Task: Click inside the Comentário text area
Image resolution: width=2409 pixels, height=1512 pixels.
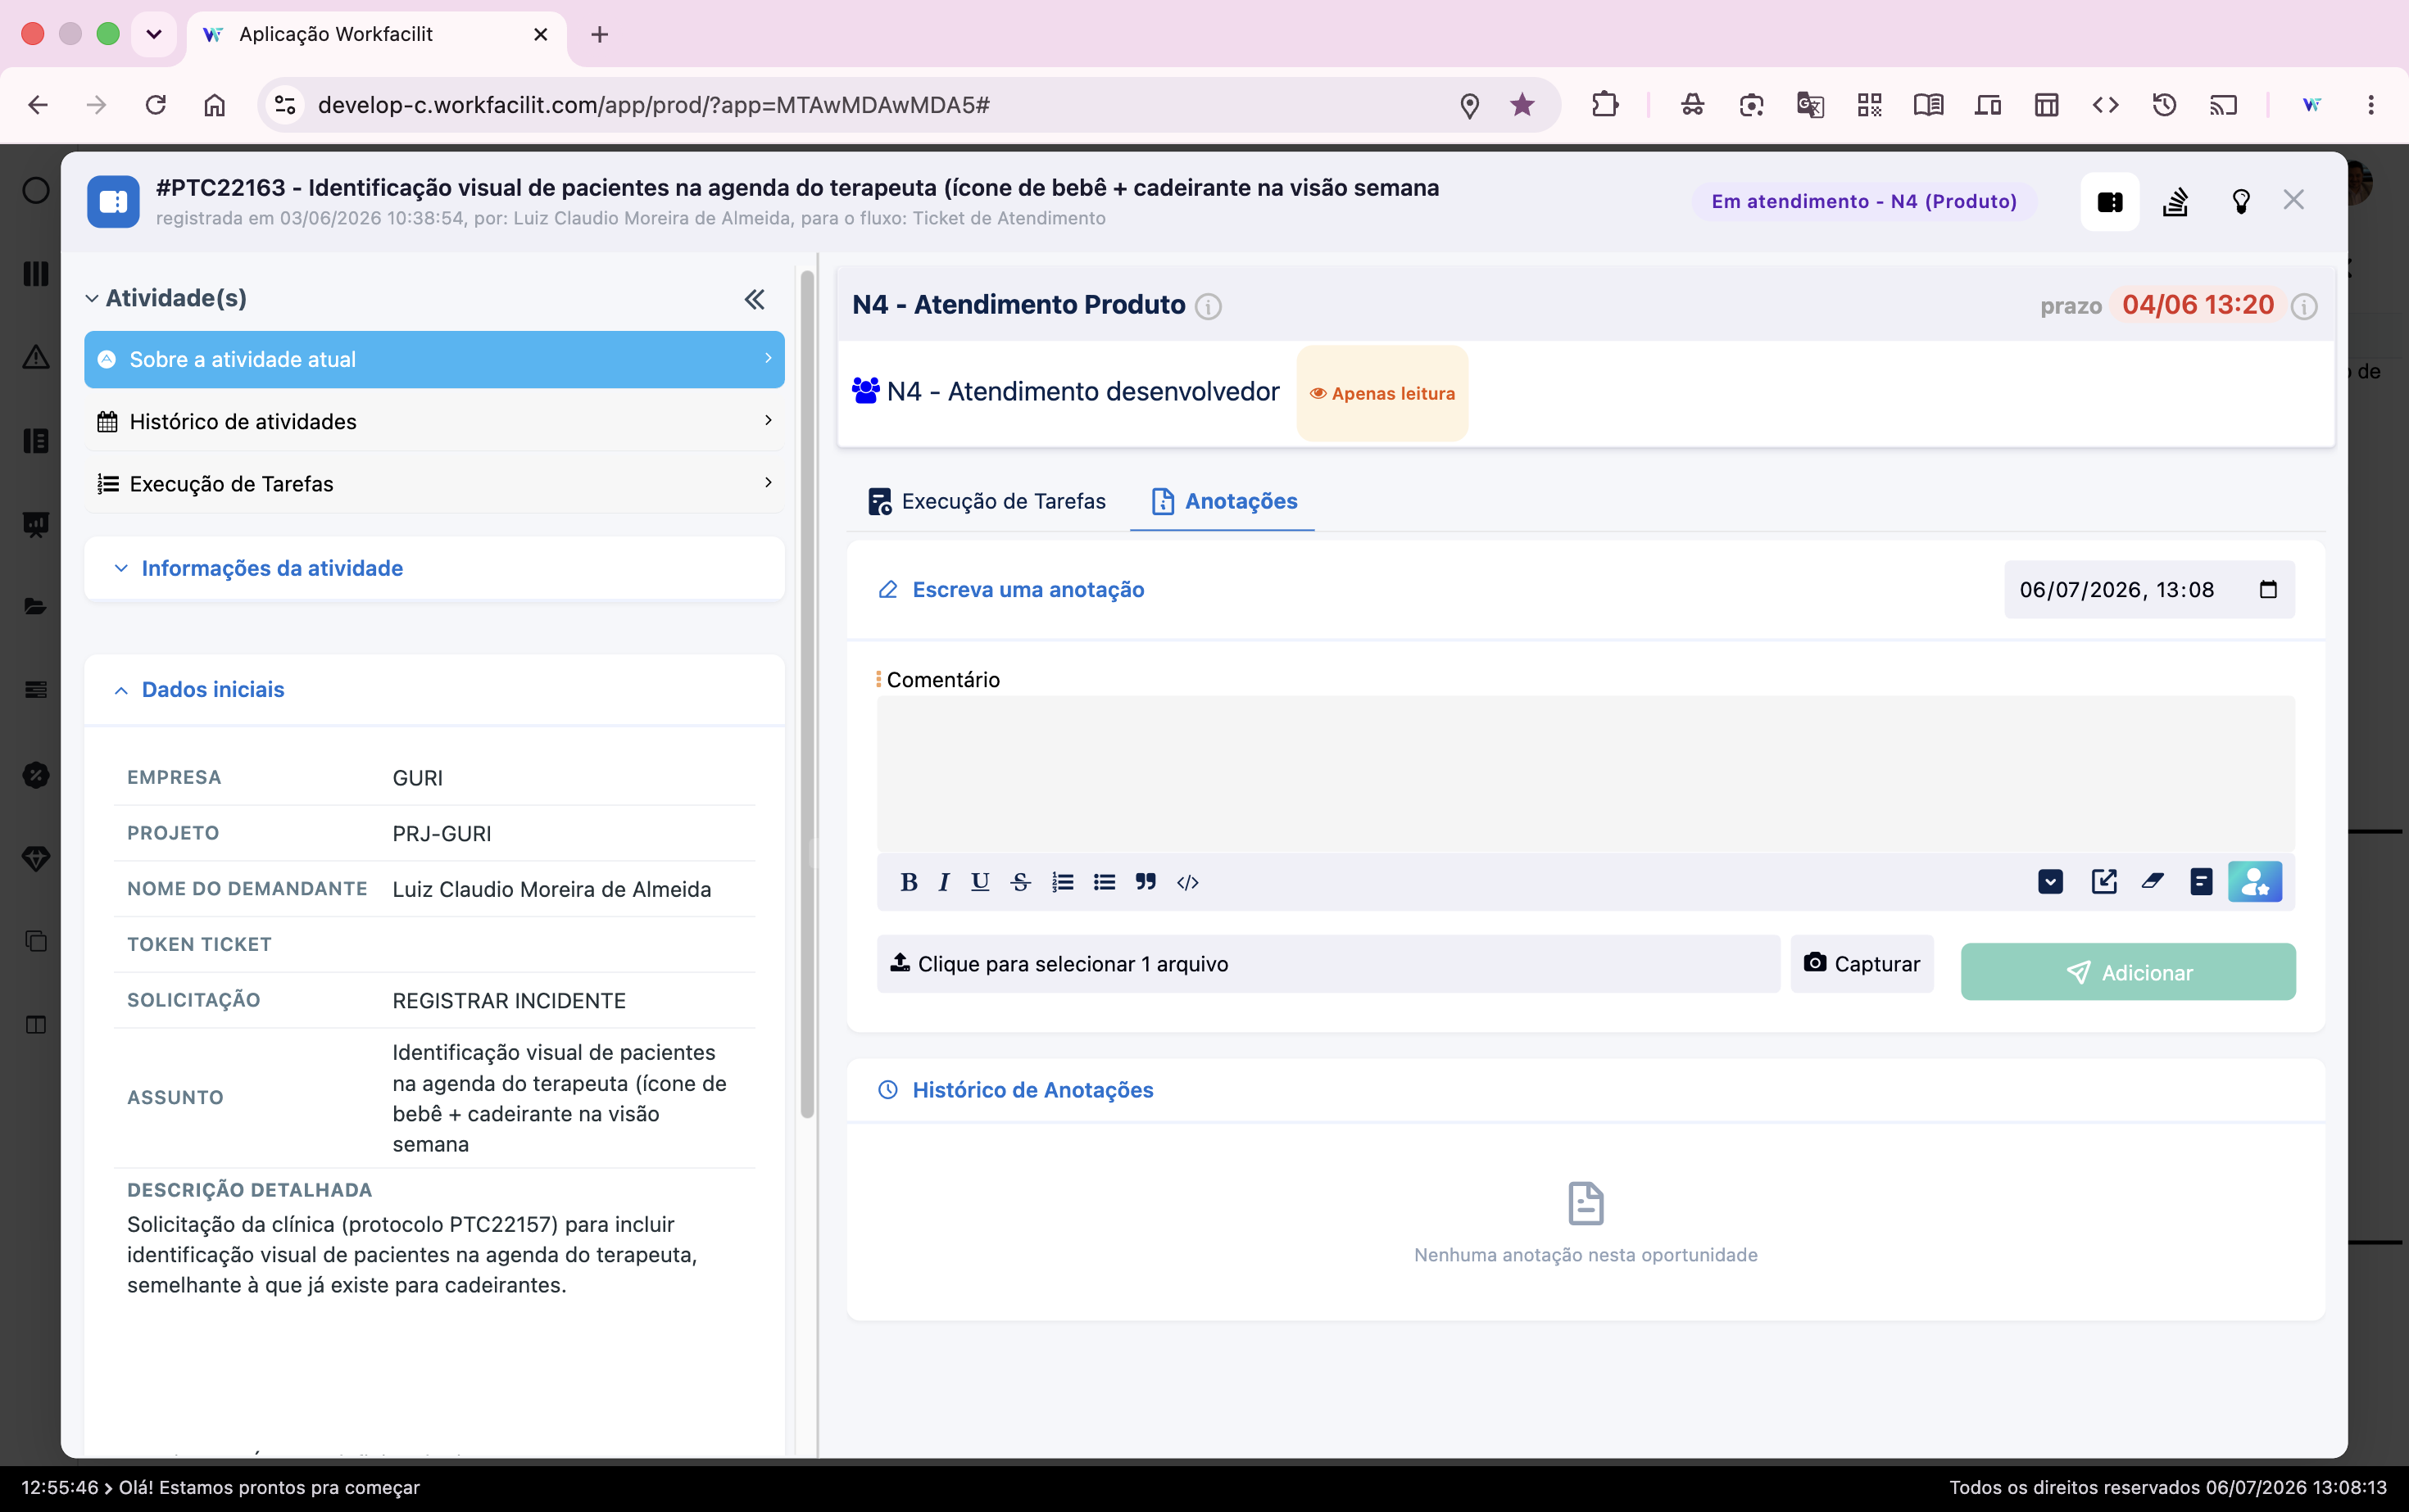Action: click(x=1586, y=775)
